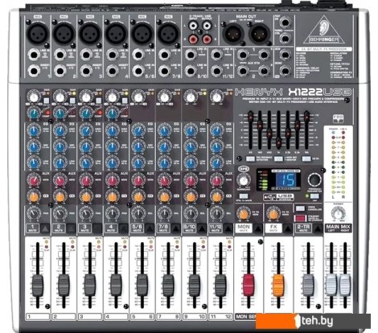Click the Main Out left XLR connector
Viewport: 378px width, 333px height.
pos(233,34)
